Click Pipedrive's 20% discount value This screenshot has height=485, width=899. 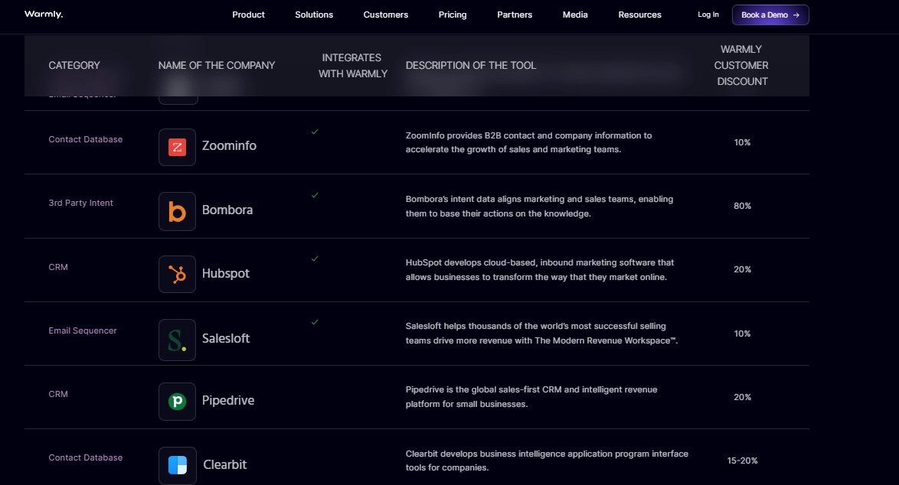(x=742, y=397)
